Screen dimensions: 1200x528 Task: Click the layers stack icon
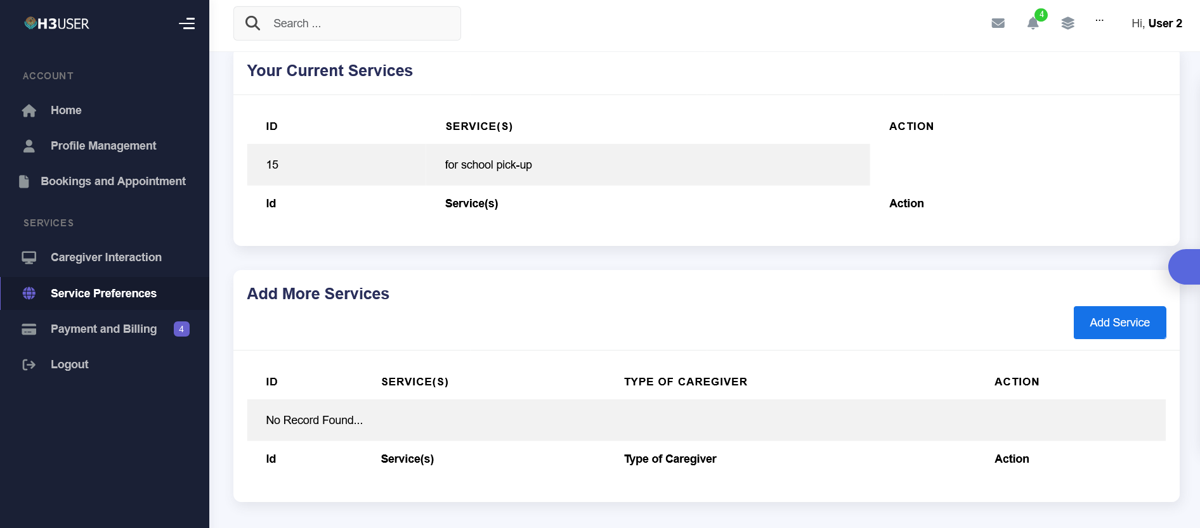click(x=1067, y=23)
